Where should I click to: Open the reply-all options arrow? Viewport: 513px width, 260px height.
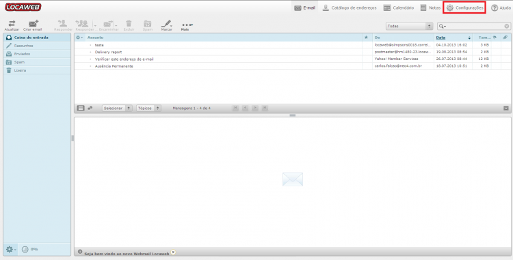click(95, 25)
